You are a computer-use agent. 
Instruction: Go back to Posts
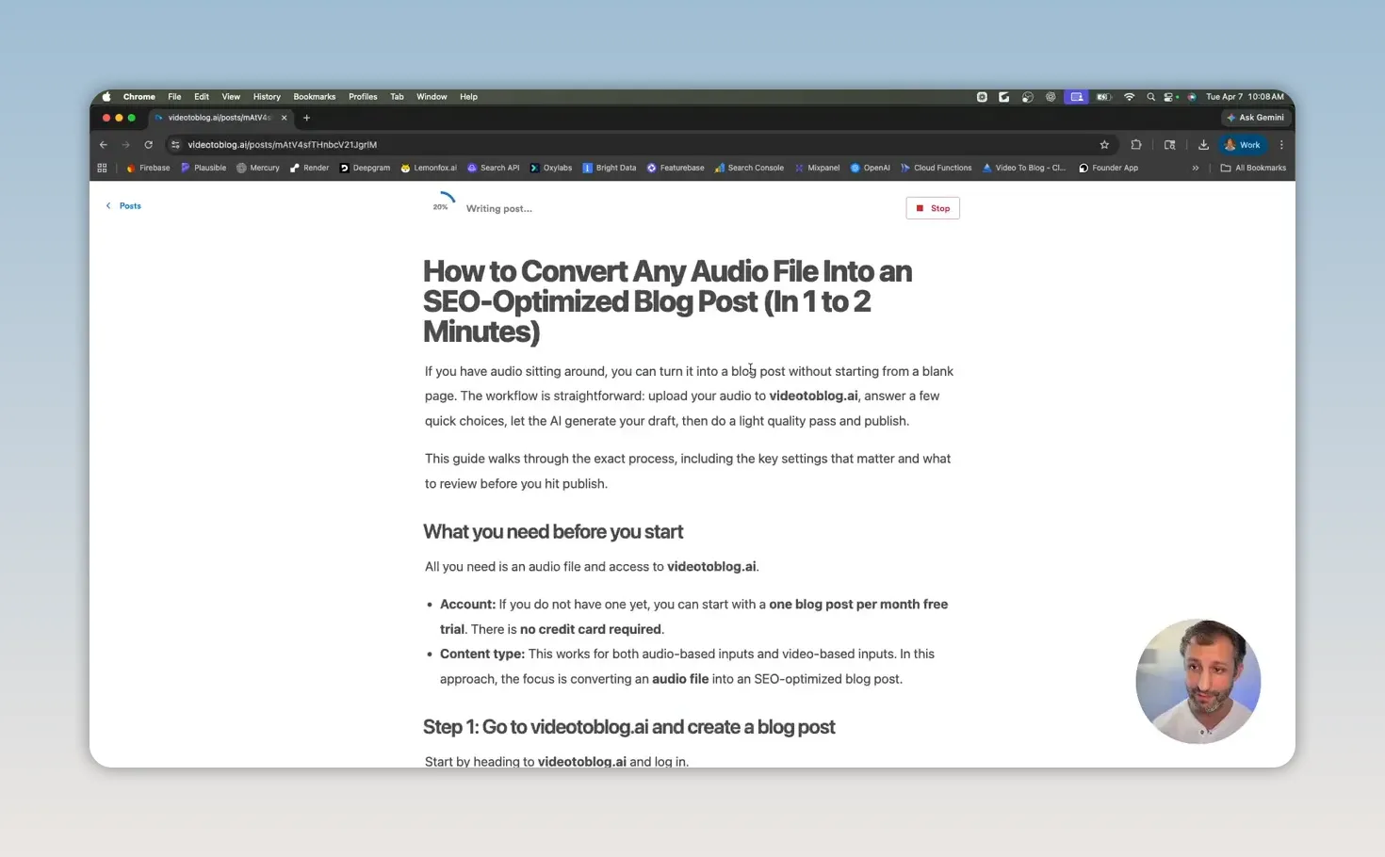point(123,205)
